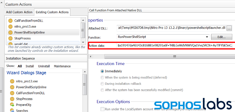Show All installation sequence actions
This screenshot has width=235, height=112.
[x=20, y=66]
